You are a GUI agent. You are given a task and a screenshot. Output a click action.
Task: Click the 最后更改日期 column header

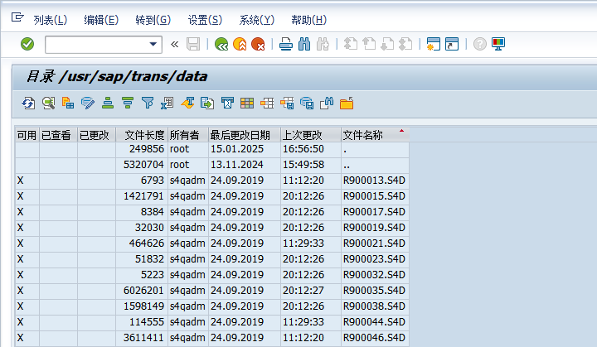click(x=245, y=135)
